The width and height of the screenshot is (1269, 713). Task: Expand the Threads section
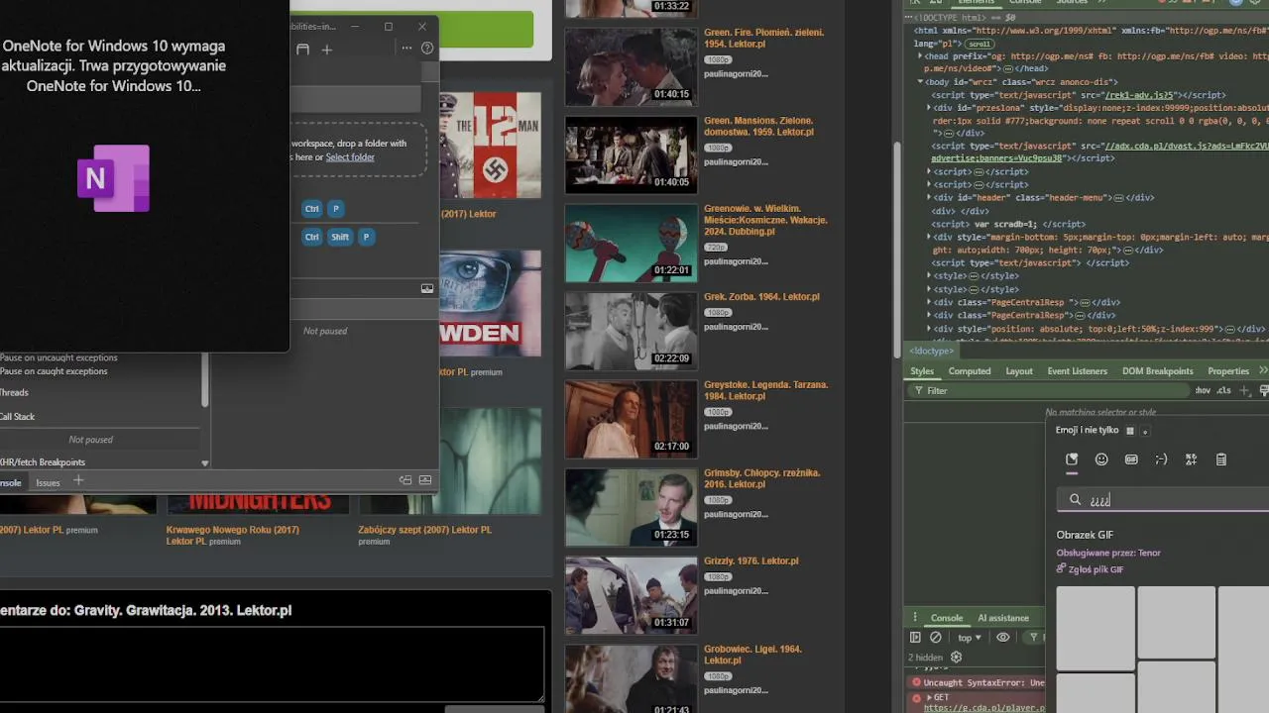point(15,392)
